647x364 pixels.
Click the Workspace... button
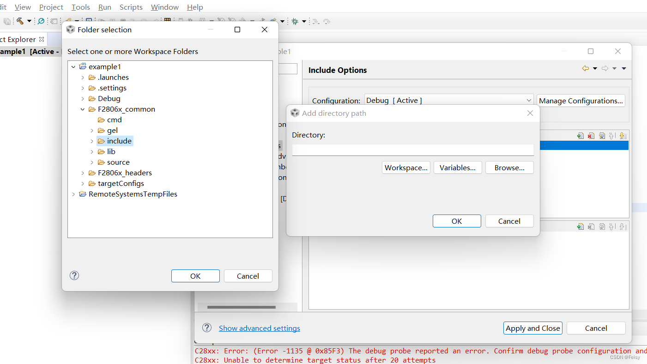(x=406, y=167)
